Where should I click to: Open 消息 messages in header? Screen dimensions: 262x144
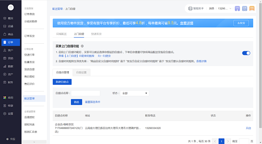(x=211, y=8)
